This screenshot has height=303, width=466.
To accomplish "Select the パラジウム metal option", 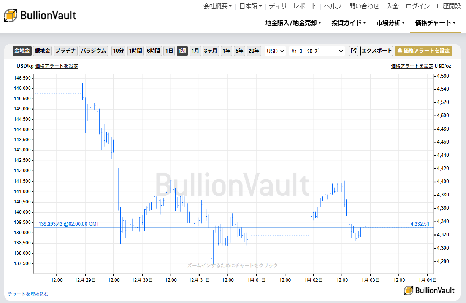I will pos(94,51).
